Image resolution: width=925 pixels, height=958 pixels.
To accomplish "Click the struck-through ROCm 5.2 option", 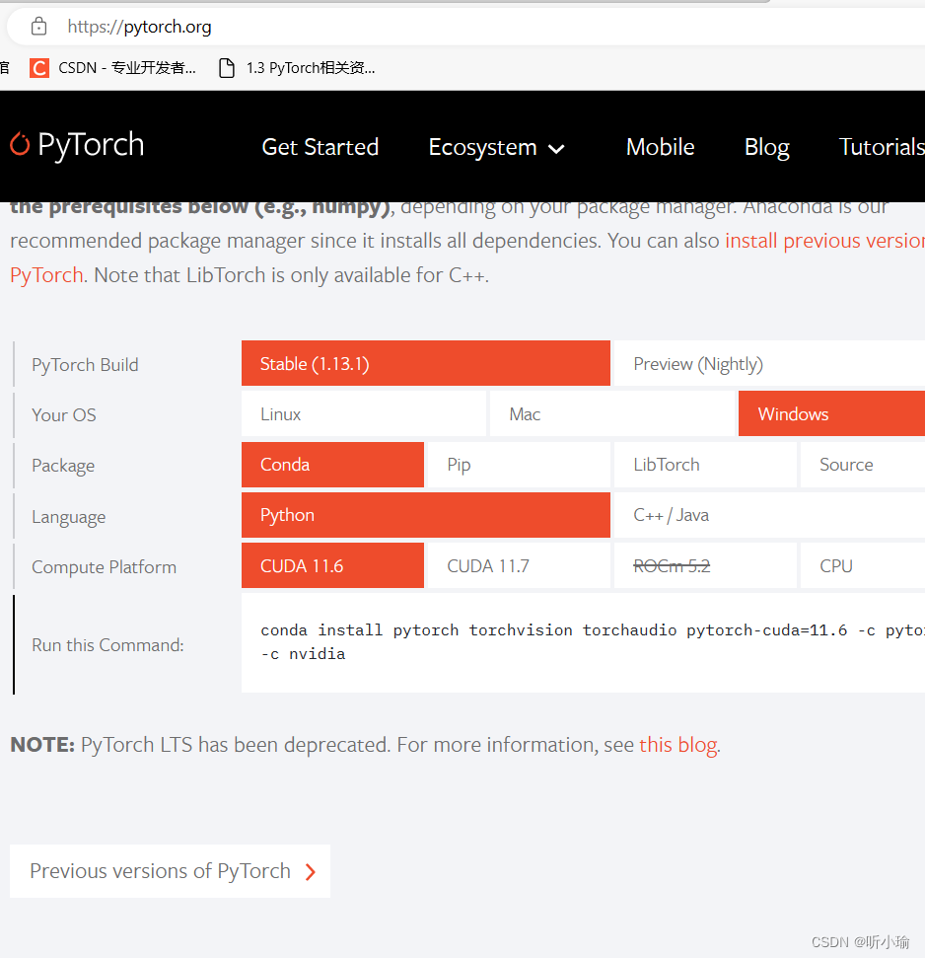I will (x=705, y=565).
